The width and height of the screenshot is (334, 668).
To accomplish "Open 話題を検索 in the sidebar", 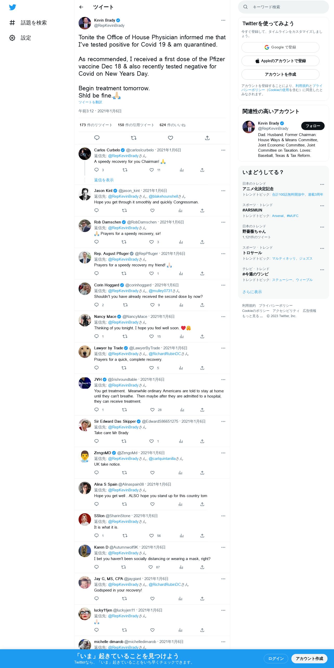I will pyautogui.click(x=28, y=23).
